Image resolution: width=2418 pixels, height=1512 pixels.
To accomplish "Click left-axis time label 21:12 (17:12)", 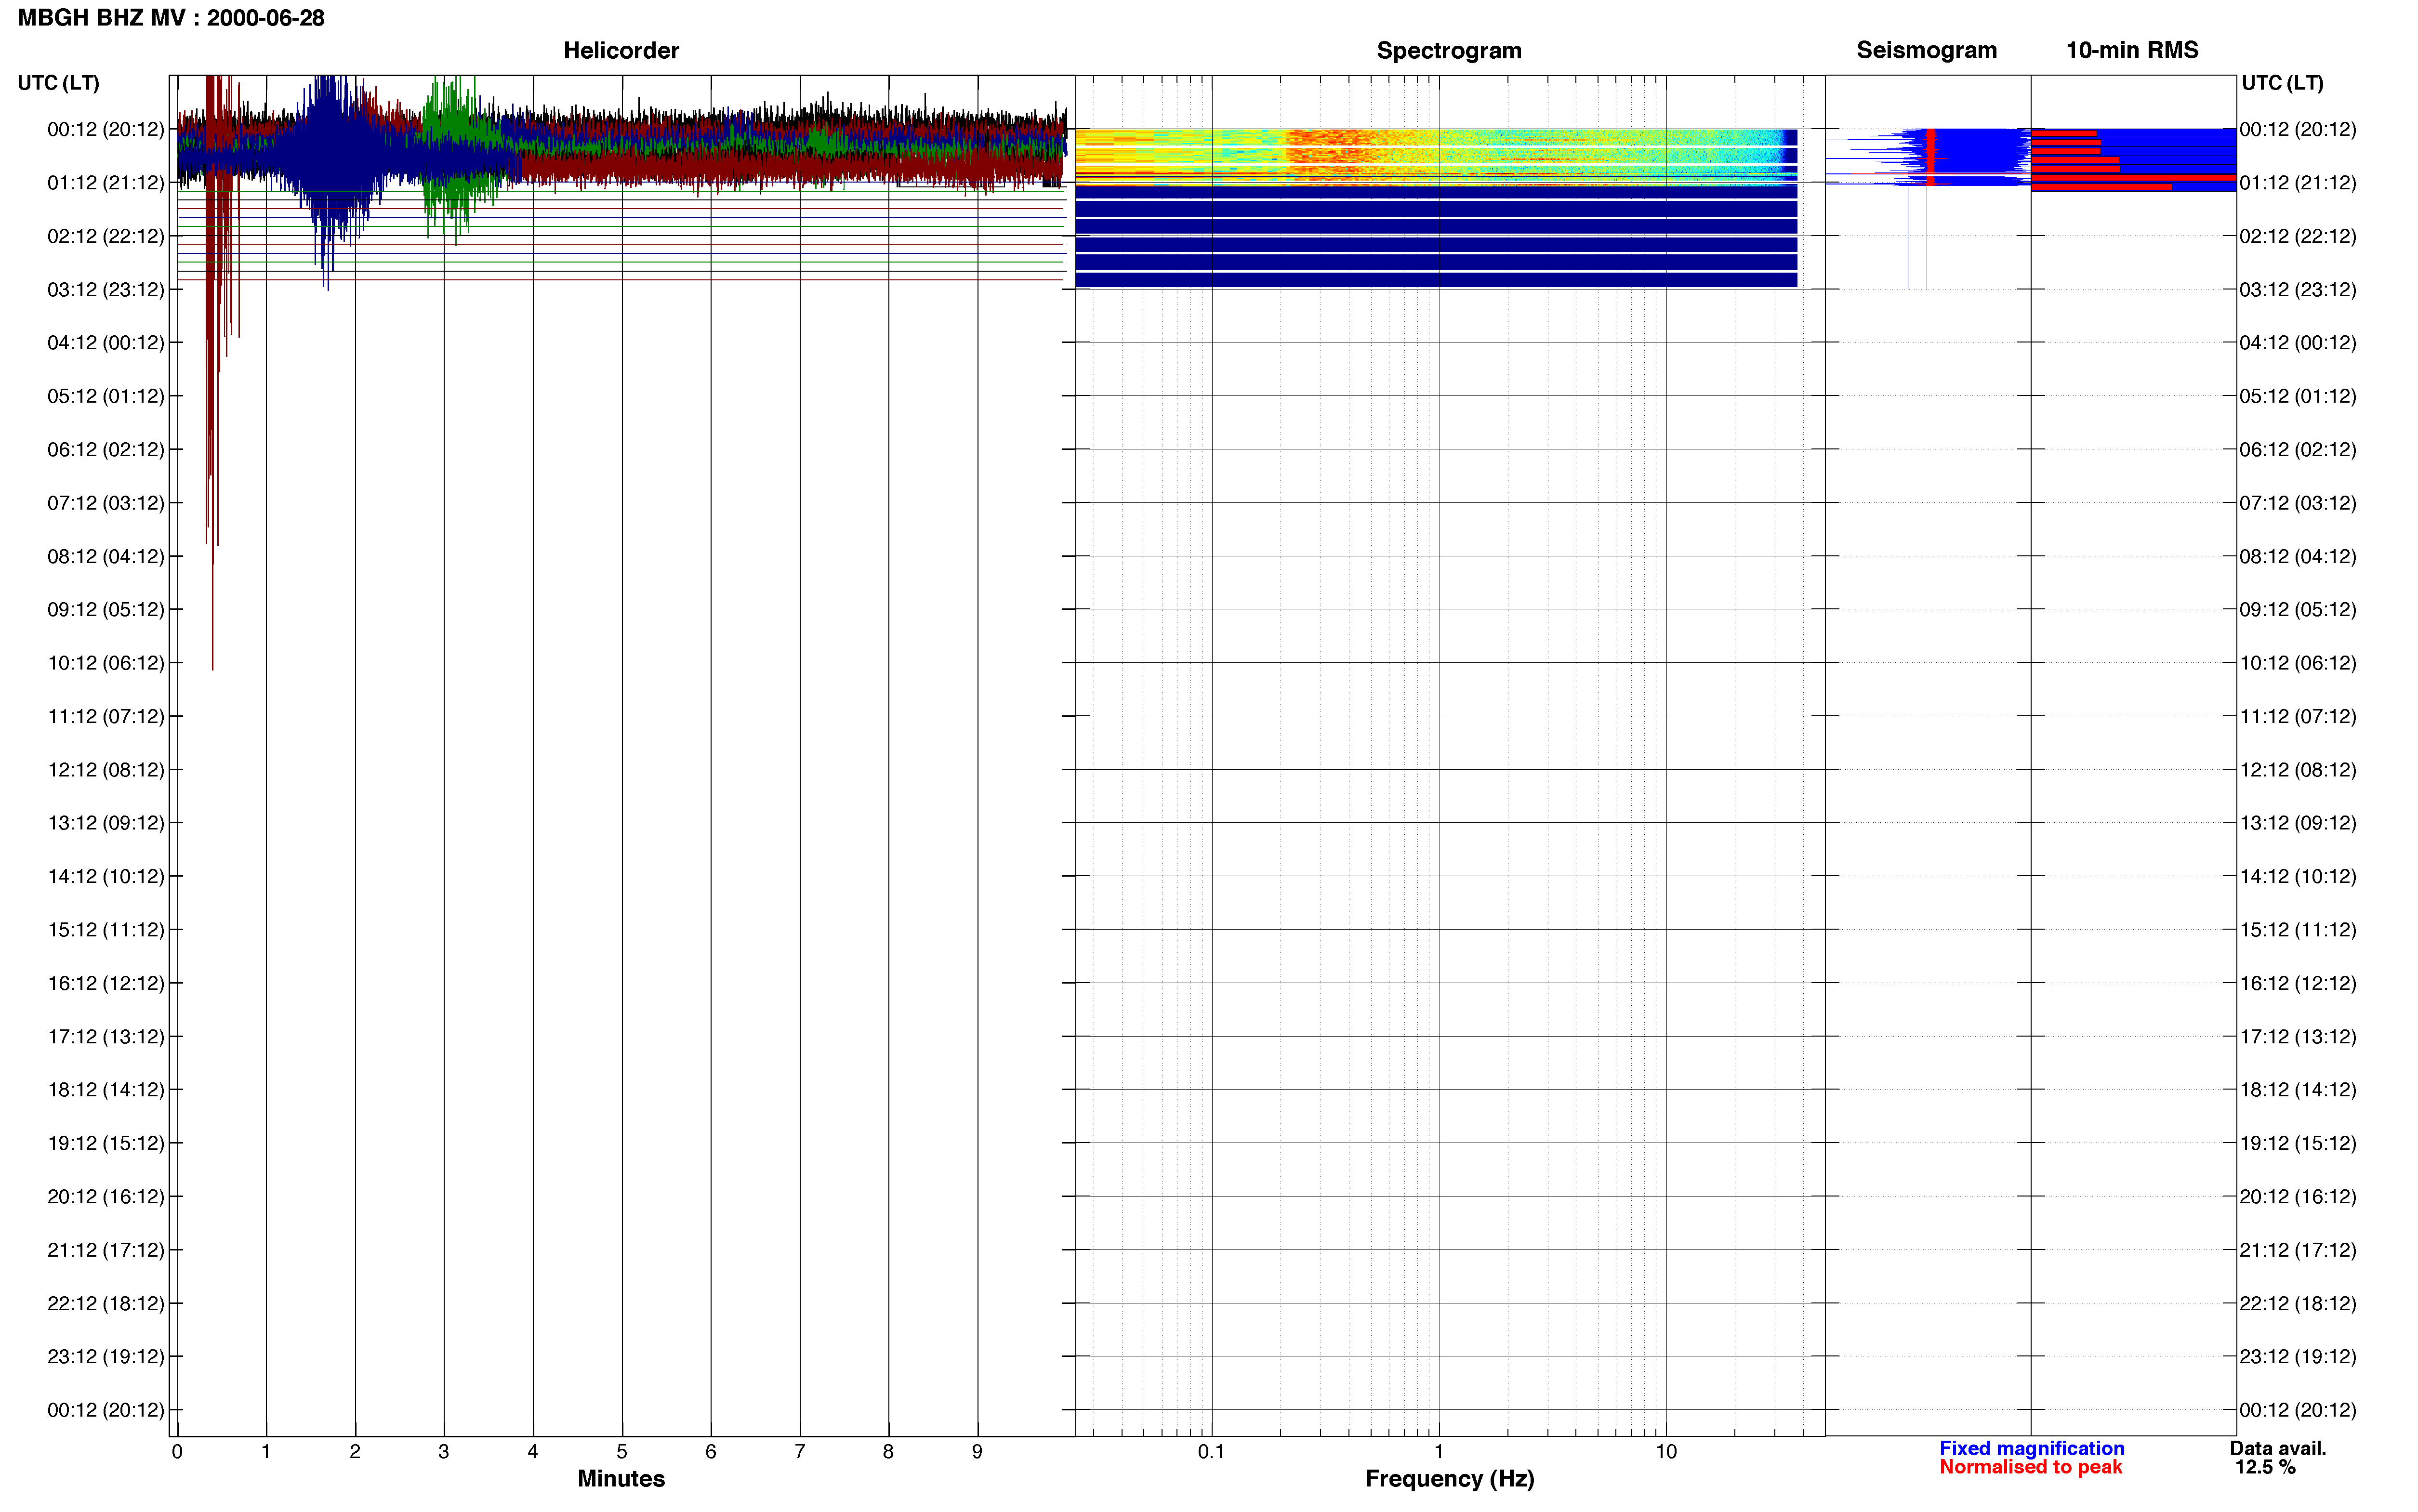I will pyautogui.click(x=106, y=1250).
